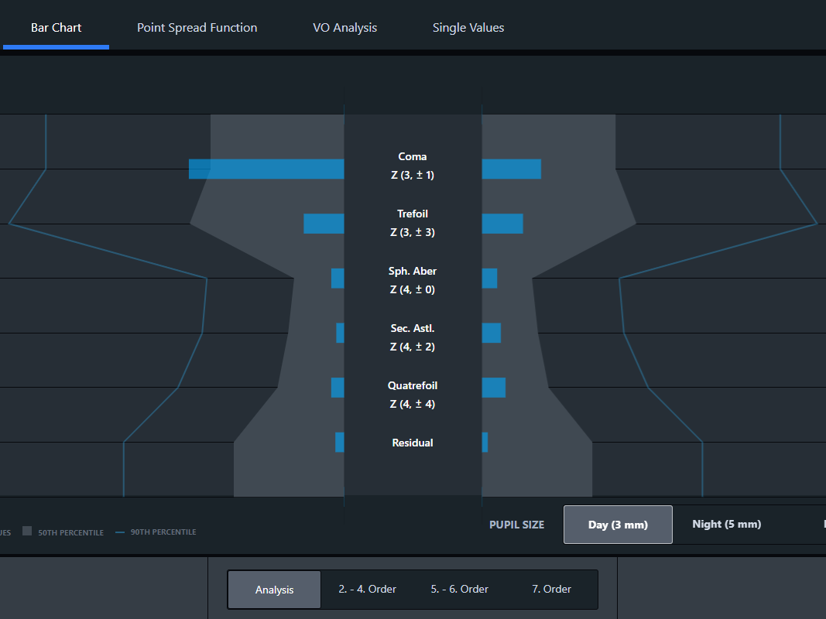Viewport: 826px width, 619px height.
Task: Click the 50th percentile legend swatch
Action: click(27, 532)
